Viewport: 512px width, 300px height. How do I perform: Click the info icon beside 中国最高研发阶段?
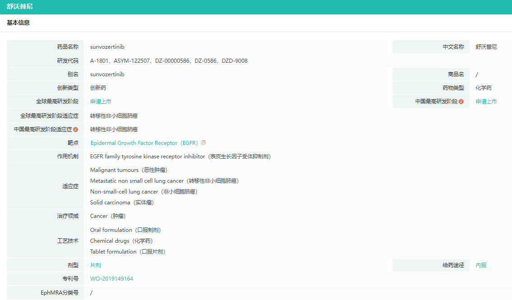click(461, 102)
